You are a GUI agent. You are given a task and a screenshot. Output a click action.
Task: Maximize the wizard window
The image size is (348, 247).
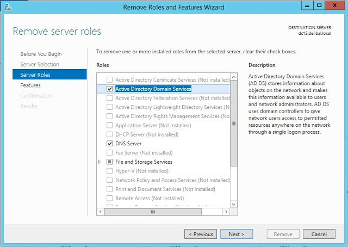pyautogui.click(x=320, y=6)
